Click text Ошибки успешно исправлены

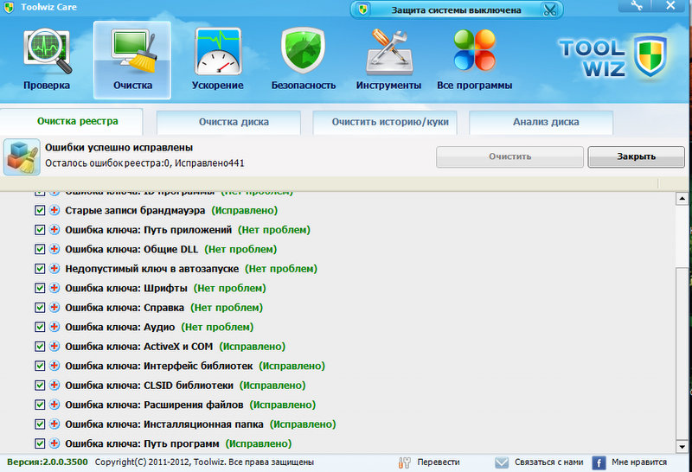tap(119, 147)
